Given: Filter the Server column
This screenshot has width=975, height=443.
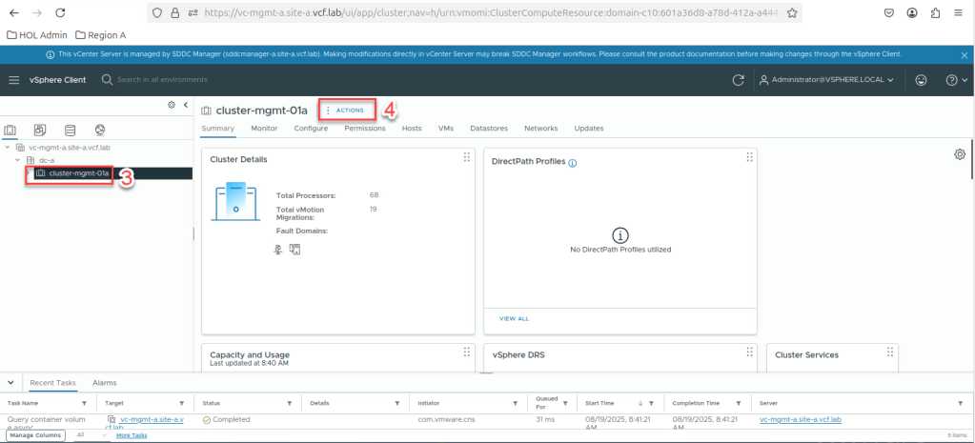Looking at the screenshot, I should [962, 404].
